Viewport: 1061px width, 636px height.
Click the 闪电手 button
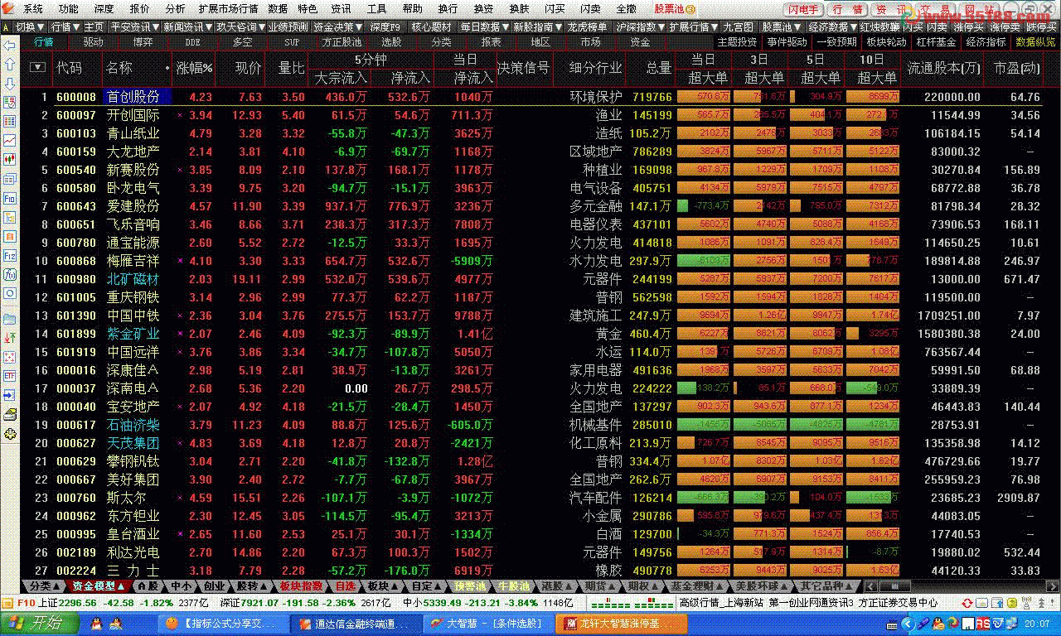coord(804,9)
